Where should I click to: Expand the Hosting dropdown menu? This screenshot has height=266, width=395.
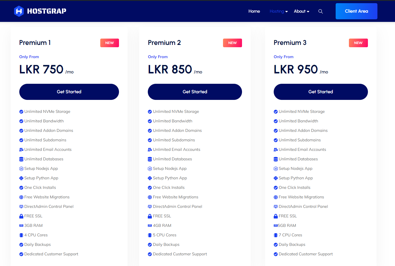click(279, 11)
